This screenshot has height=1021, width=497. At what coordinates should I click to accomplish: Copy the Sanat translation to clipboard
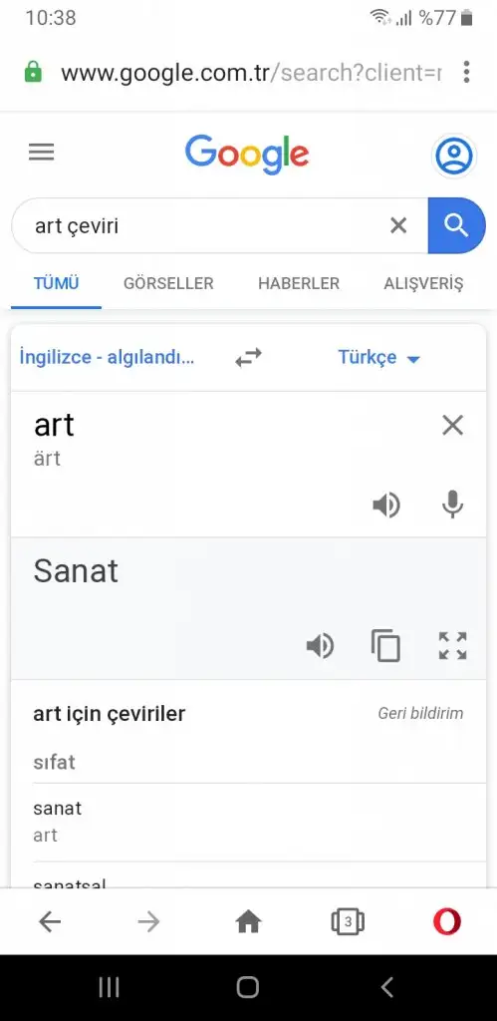pos(385,646)
